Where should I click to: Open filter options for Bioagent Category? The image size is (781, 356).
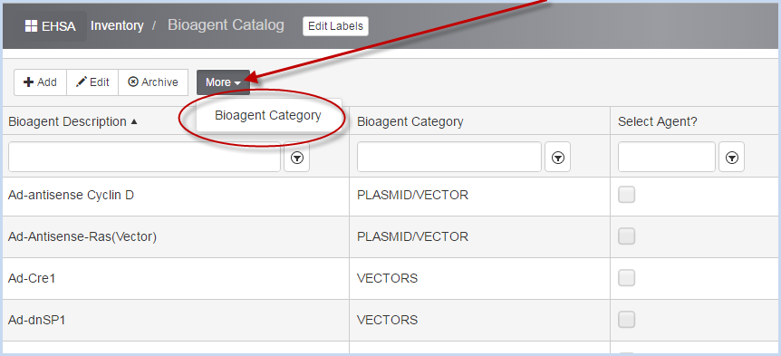pos(558,158)
